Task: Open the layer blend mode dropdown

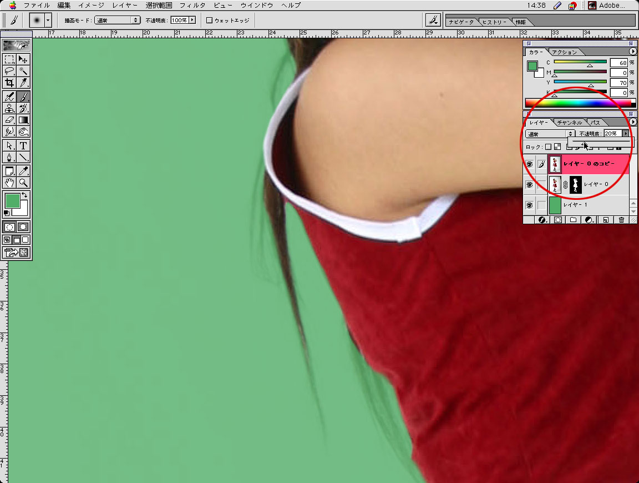Action: coord(550,134)
